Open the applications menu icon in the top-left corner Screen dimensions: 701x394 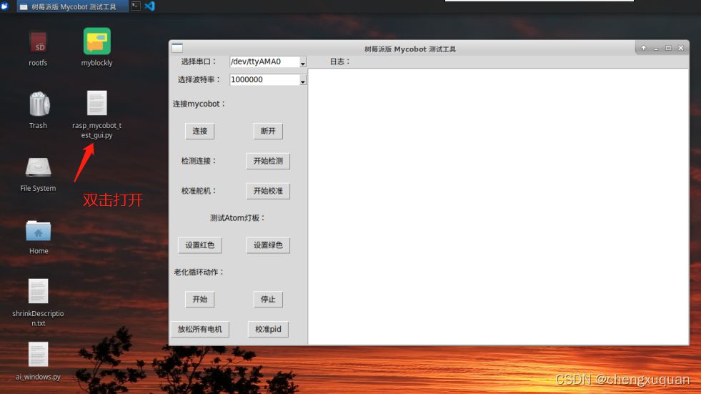tap(5, 6)
